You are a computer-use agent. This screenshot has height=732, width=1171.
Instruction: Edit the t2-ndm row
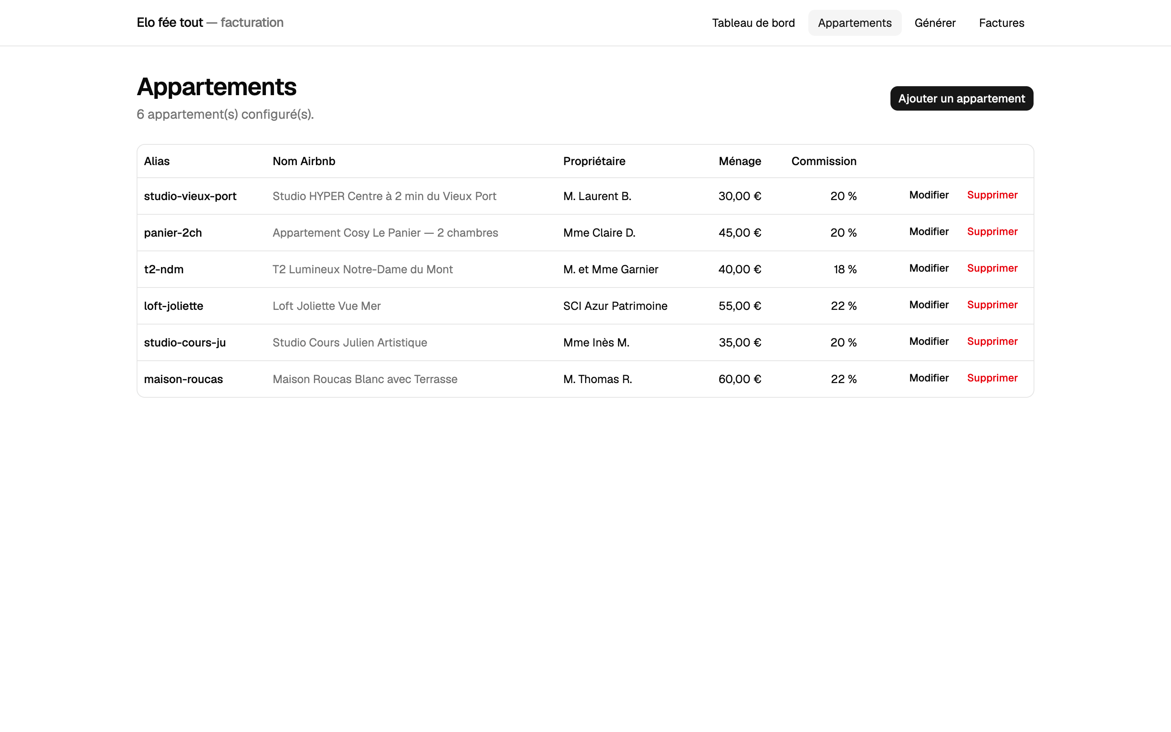coord(929,268)
